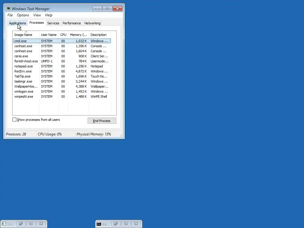Sort by the User Name column header
304x228 pixels.
point(49,35)
